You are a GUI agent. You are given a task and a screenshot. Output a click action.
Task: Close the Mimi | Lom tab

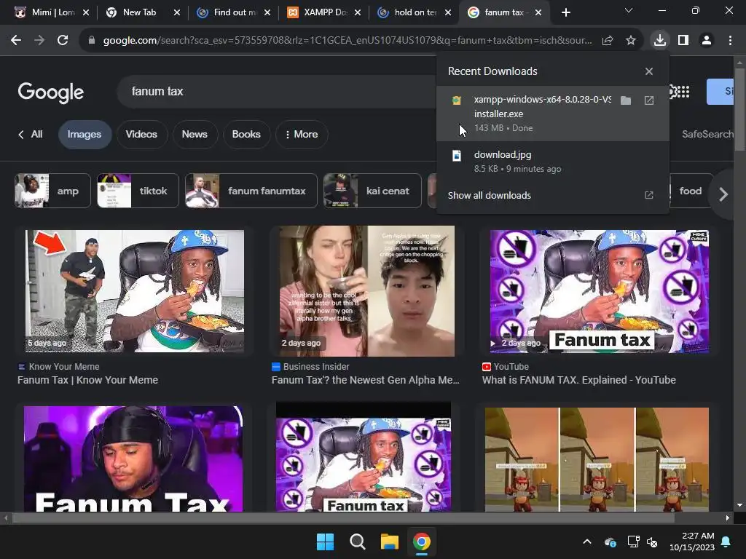(x=86, y=12)
